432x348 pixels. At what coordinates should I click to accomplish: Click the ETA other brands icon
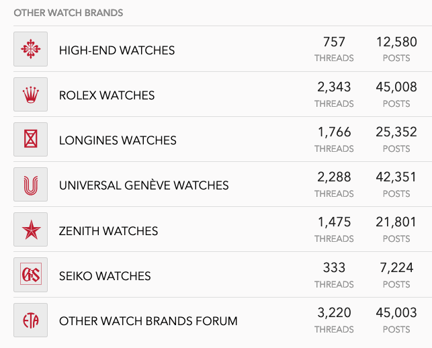[x=30, y=320]
